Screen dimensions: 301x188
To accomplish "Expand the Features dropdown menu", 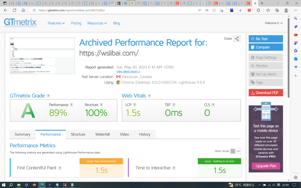I will (x=56, y=23).
